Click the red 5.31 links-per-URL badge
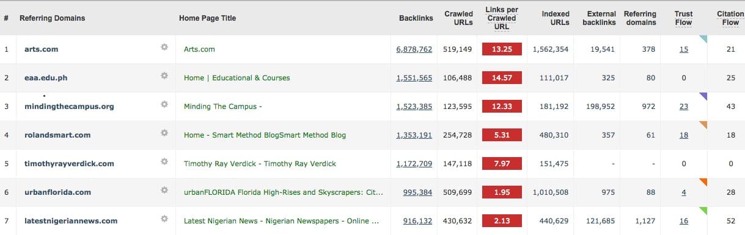This screenshot has height=235, width=745. pos(501,135)
